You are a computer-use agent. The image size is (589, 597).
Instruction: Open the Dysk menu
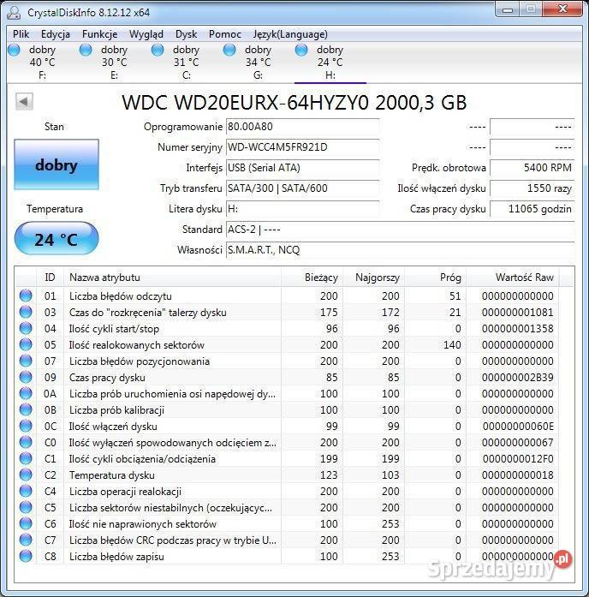[186, 34]
